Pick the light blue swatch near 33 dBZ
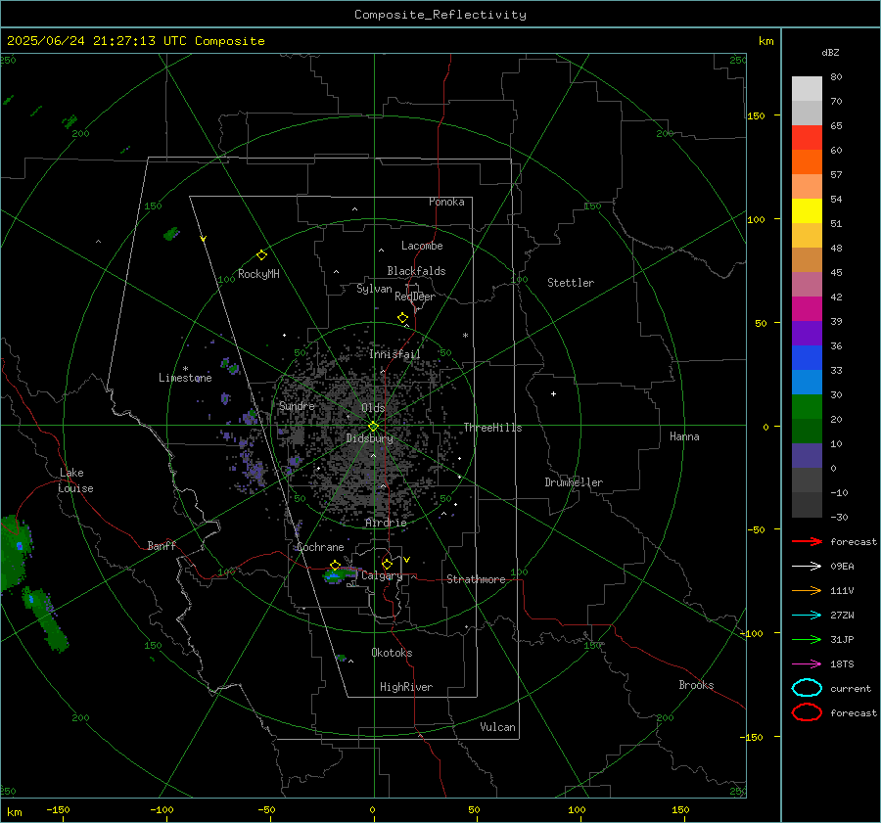 pyautogui.click(x=807, y=382)
